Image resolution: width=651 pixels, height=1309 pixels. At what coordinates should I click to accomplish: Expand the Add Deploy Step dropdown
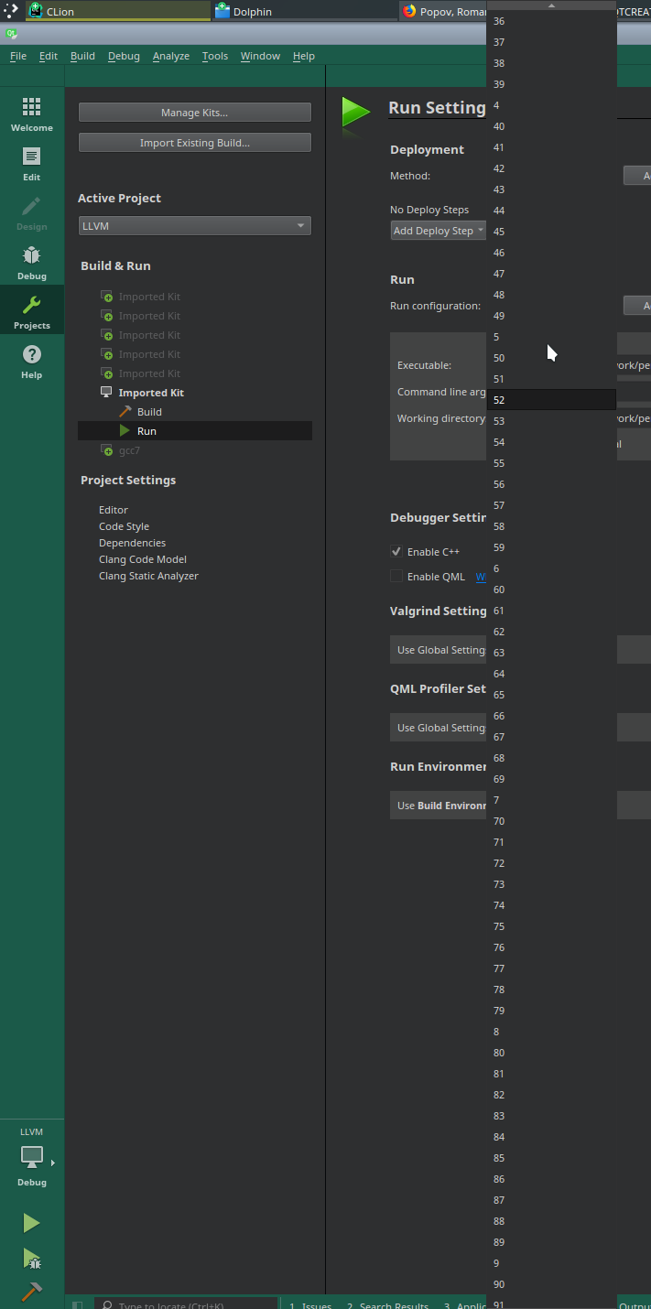(x=438, y=231)
